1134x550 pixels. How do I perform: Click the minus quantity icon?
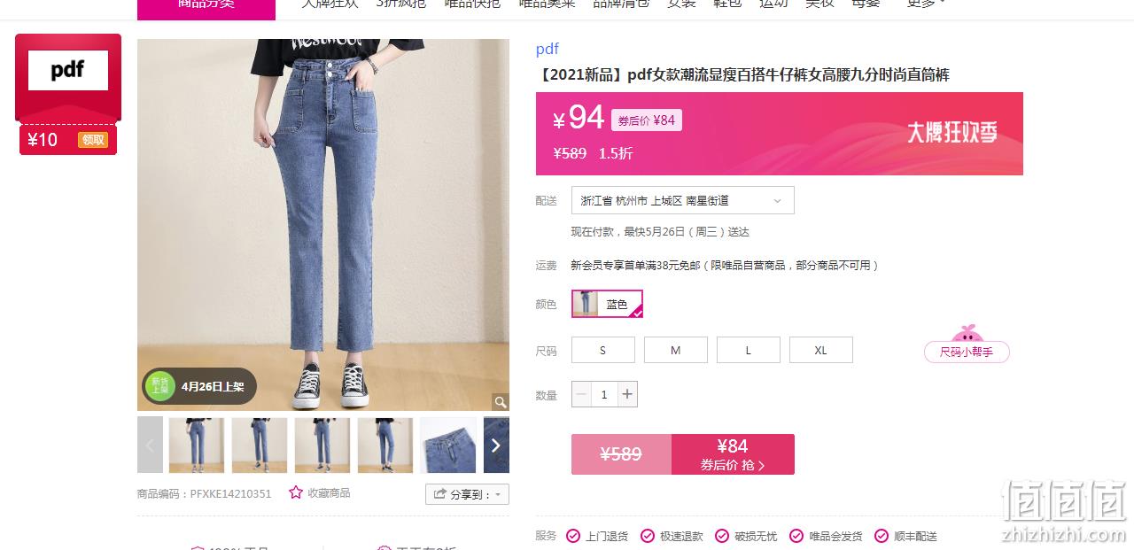581,394
